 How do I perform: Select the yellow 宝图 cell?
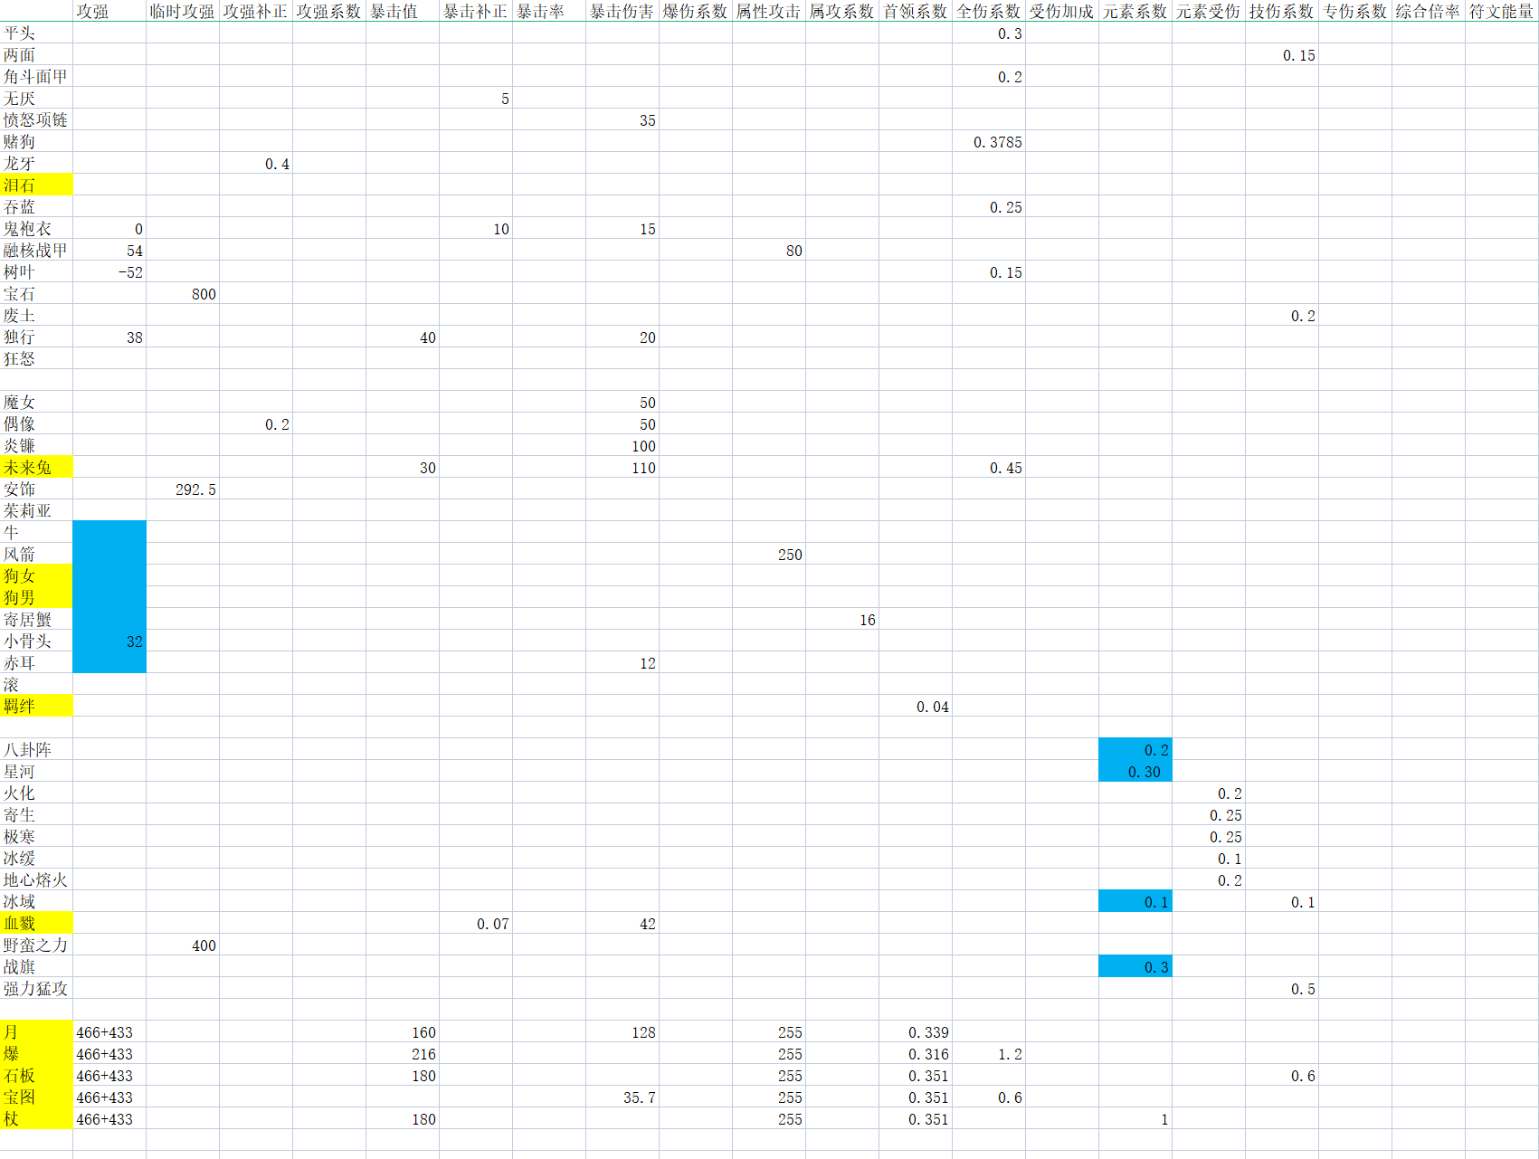pyautogui.click(x=36, y=1097)
